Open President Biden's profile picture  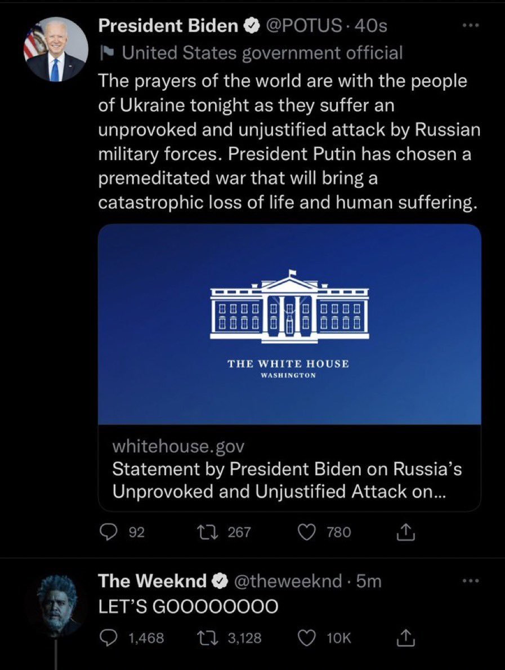[x=55, y=49]
